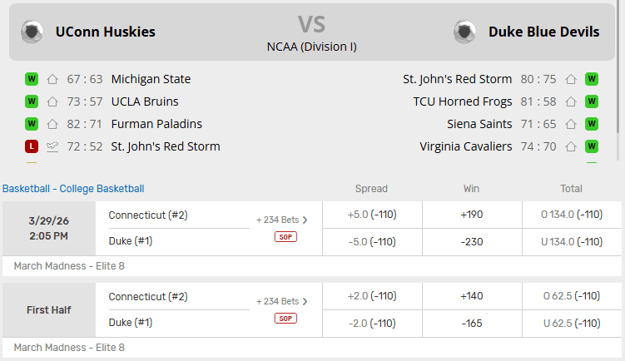Click the SGP badge in First Half row

(285, 318)
